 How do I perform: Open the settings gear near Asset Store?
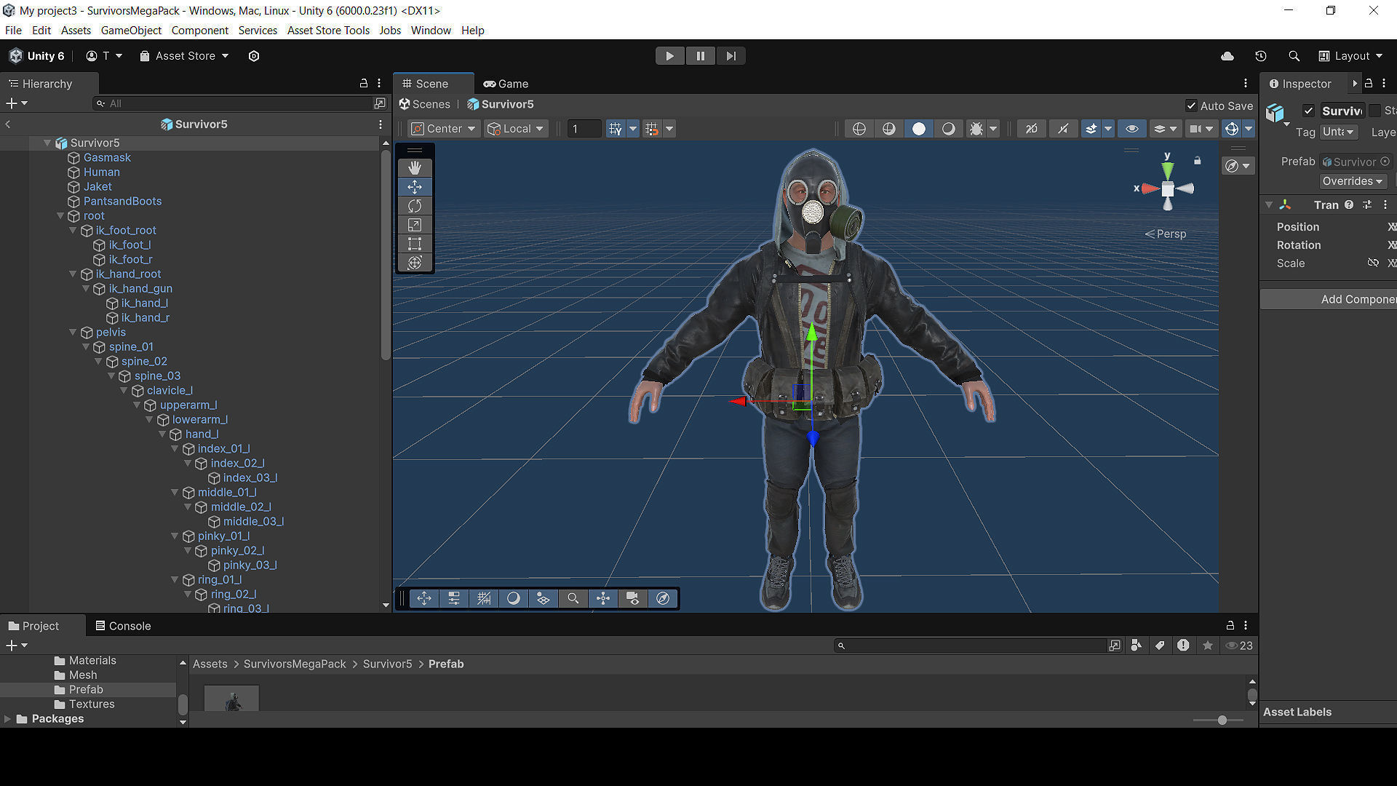254,56
